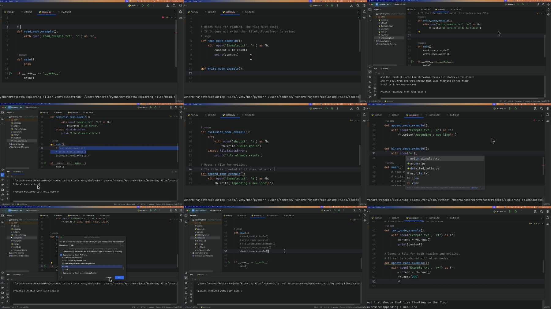Choose detailed_hello.py in the autocomplete popup
Image resolution: width=551 pixels, height=309 pixels.
pos(445,168)
